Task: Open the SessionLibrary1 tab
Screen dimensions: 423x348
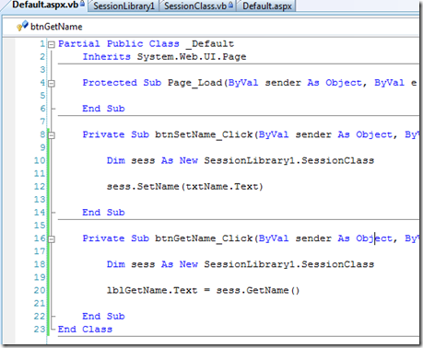Action: click(123, 6)
